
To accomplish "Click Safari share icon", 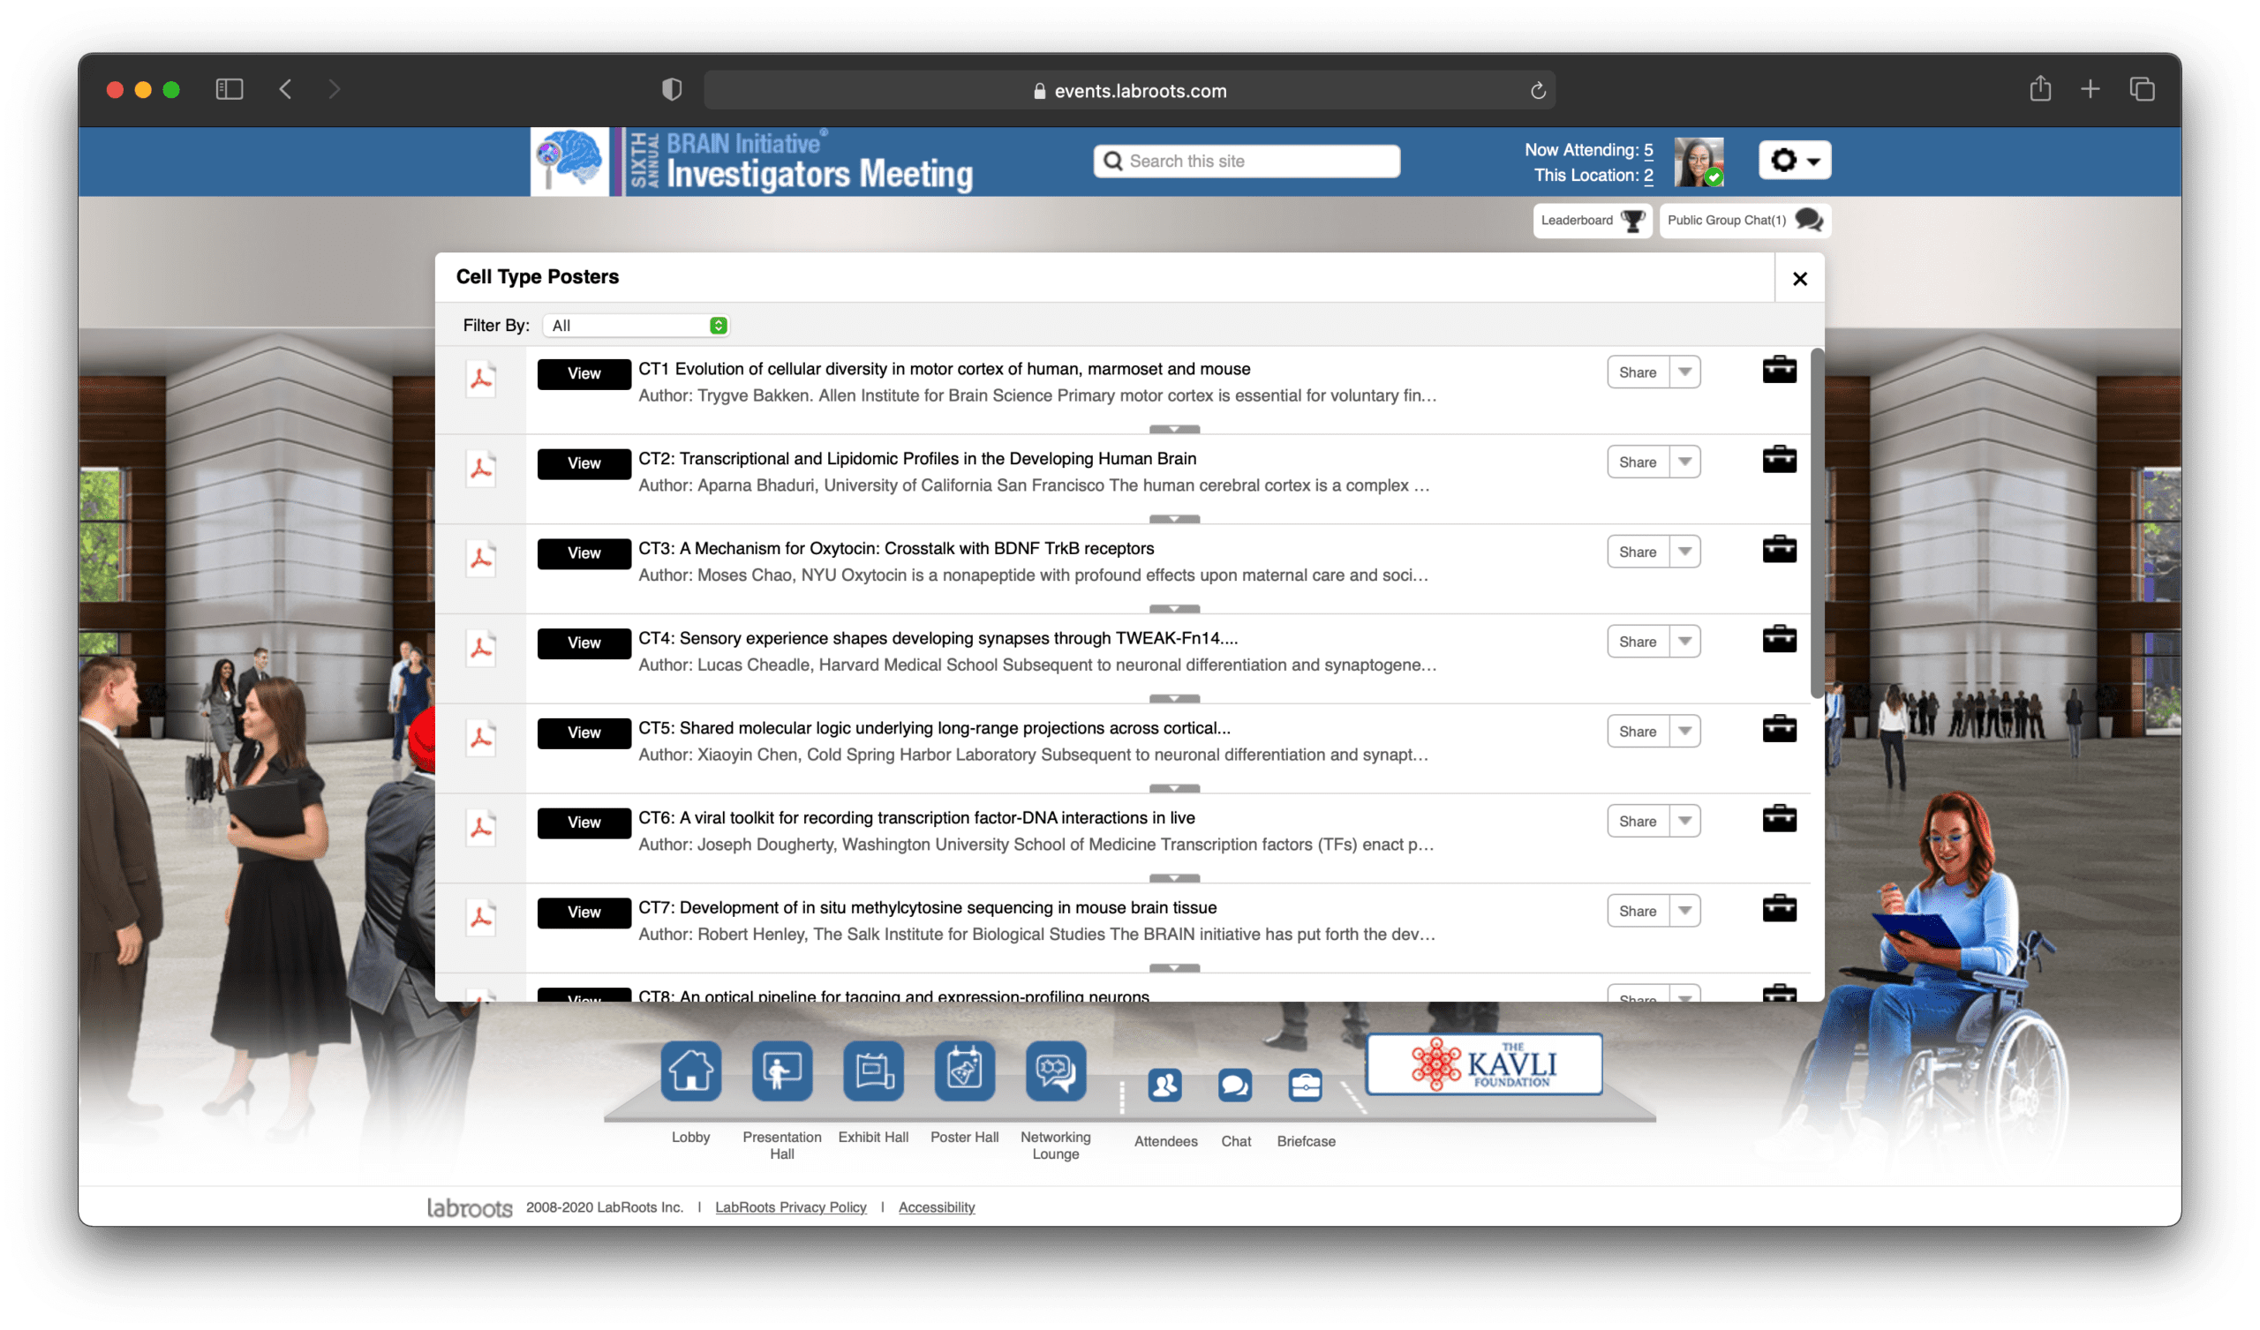I will (2040, 89).
